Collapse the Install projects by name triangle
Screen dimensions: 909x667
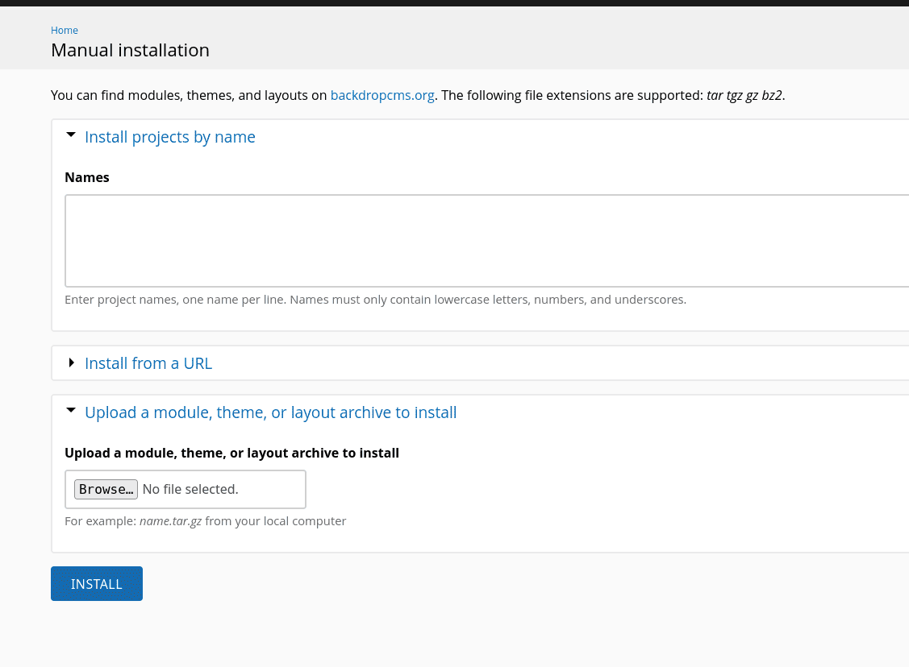tap(71, 135)
